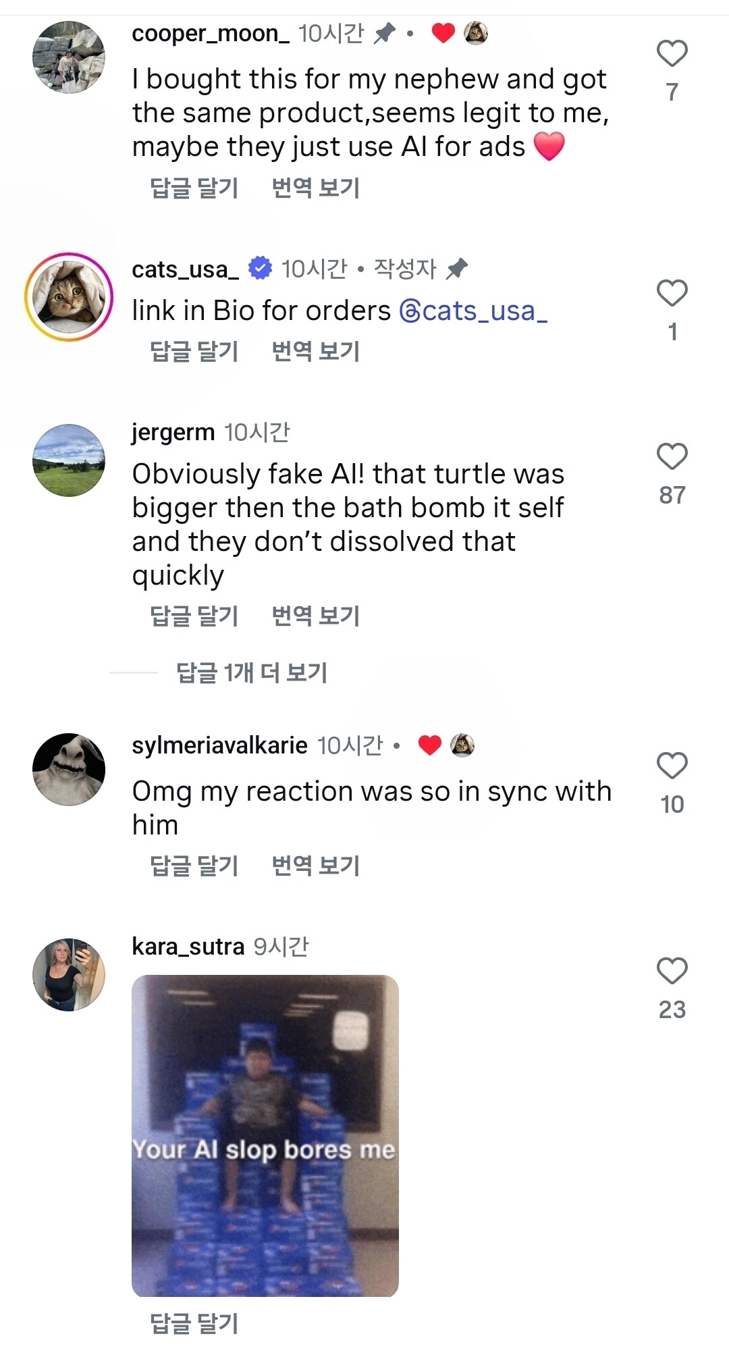The height and width of the screenshot is (1355, 729).
Task: Open kara_sutra's profile photo
Action: pyautogui.click(x=69, y=974)
